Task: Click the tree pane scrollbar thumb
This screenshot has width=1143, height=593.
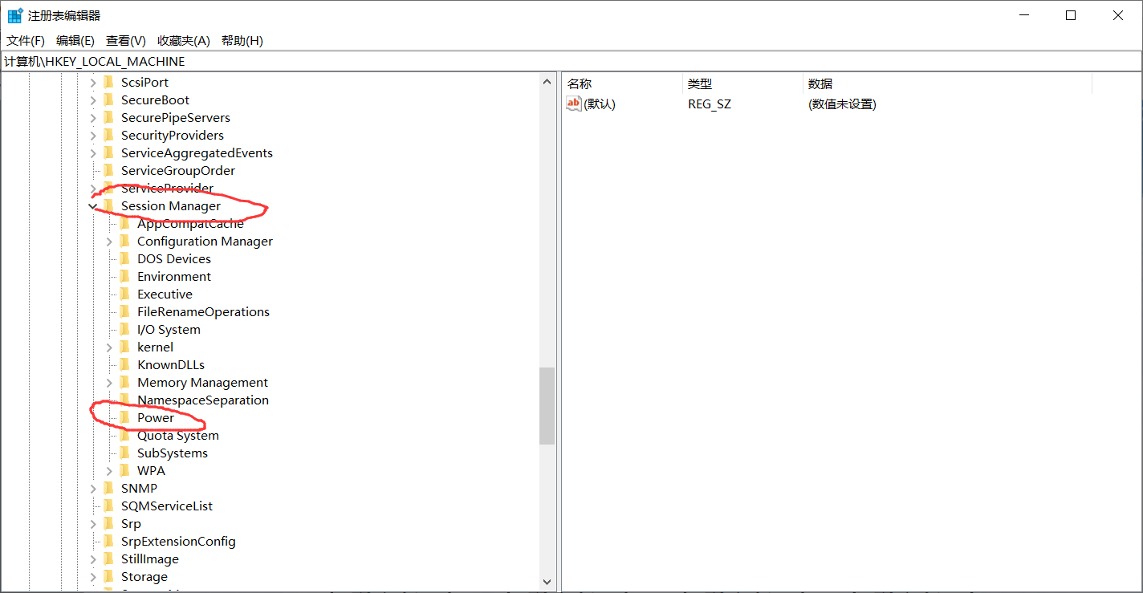Action: (x=547, y=406)
